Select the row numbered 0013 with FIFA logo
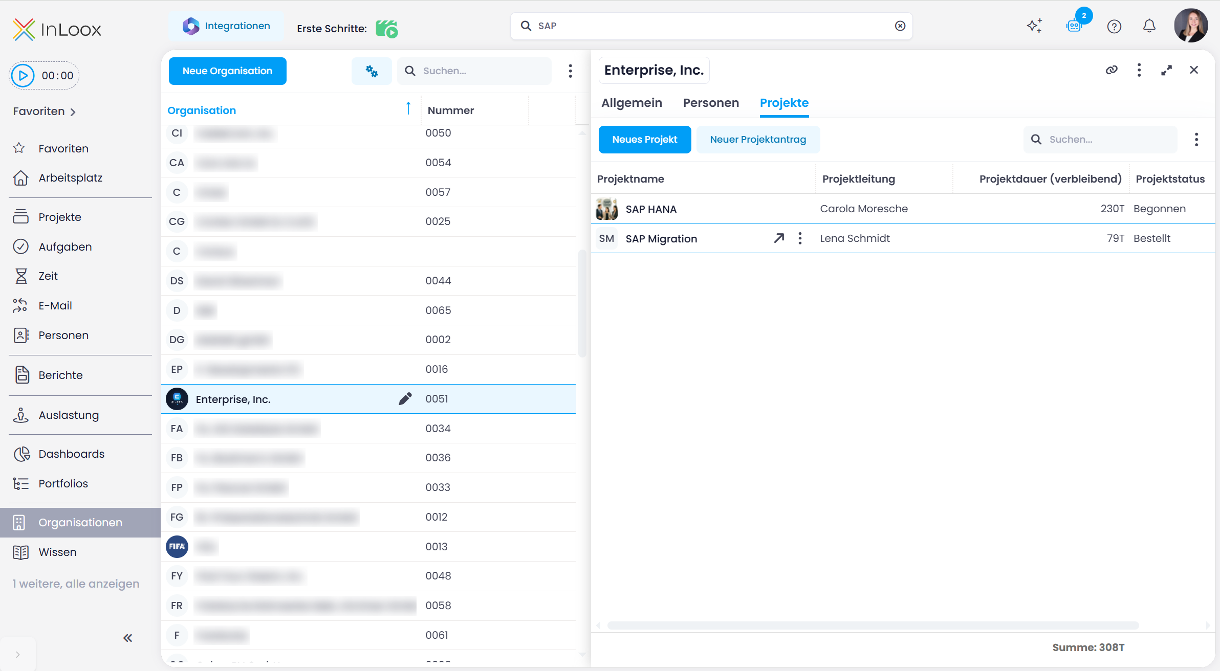The width and height of the screenshot is (1220, 671). pos(368,547)
